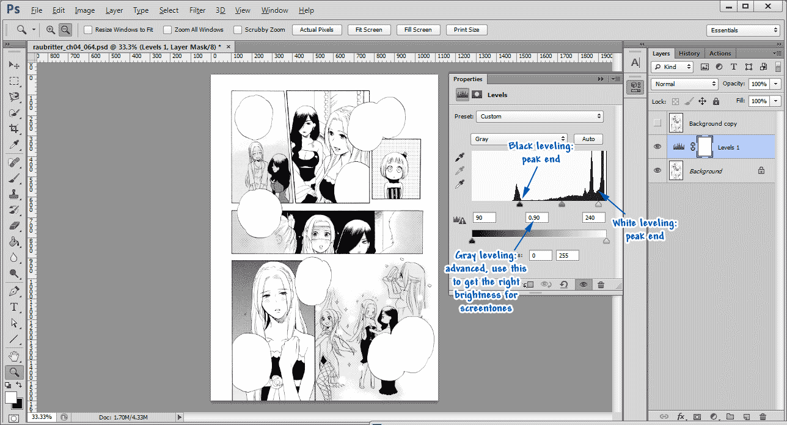Open the Window menu

tap(275, 10)
